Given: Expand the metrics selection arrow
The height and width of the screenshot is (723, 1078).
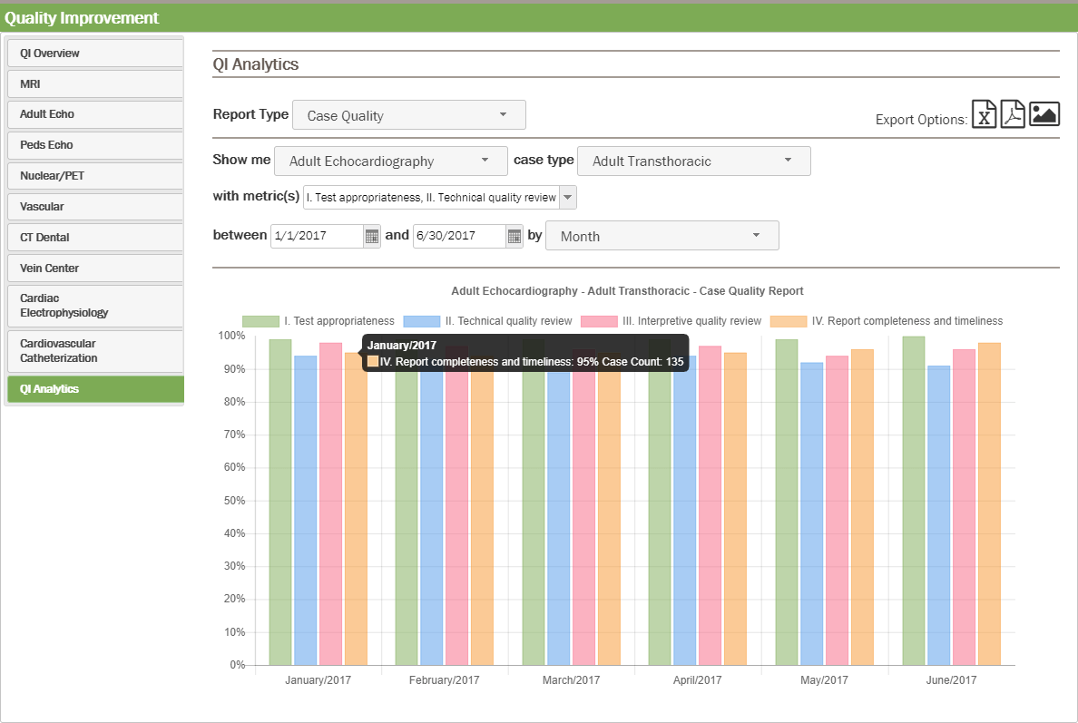Looking at the screenshot, I should pyautogui.click(x=568, y=197).
